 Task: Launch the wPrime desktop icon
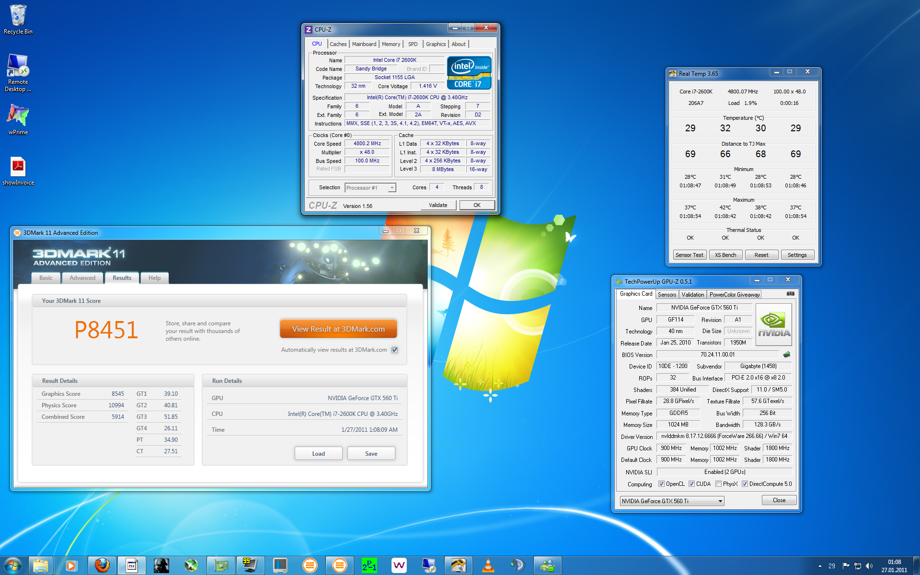click(x=18, y=119)
